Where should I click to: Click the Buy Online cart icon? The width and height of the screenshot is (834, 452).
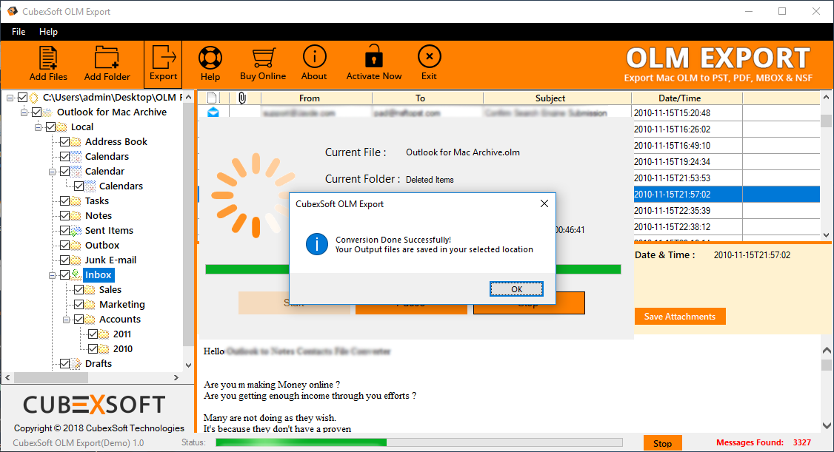pos(263,58)
